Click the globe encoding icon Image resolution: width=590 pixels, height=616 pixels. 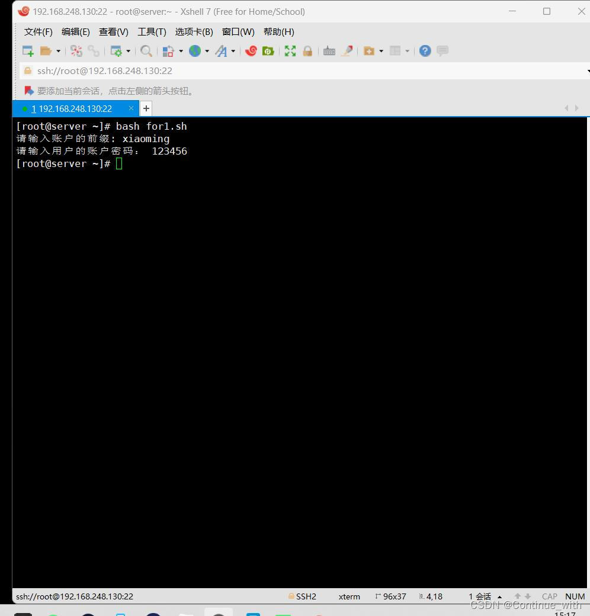(x=195, y=51)
